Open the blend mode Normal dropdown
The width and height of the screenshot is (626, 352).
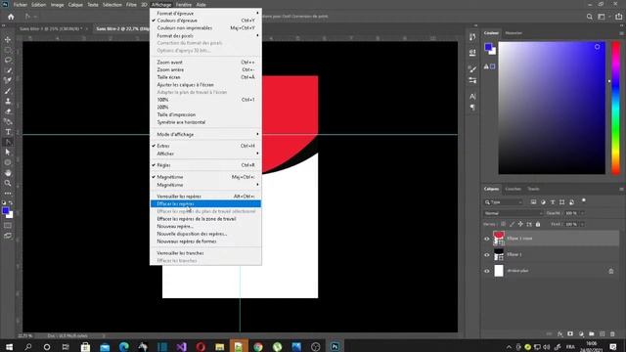513,213
